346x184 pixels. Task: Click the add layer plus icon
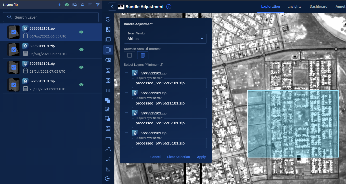click(x=60, y=5)
